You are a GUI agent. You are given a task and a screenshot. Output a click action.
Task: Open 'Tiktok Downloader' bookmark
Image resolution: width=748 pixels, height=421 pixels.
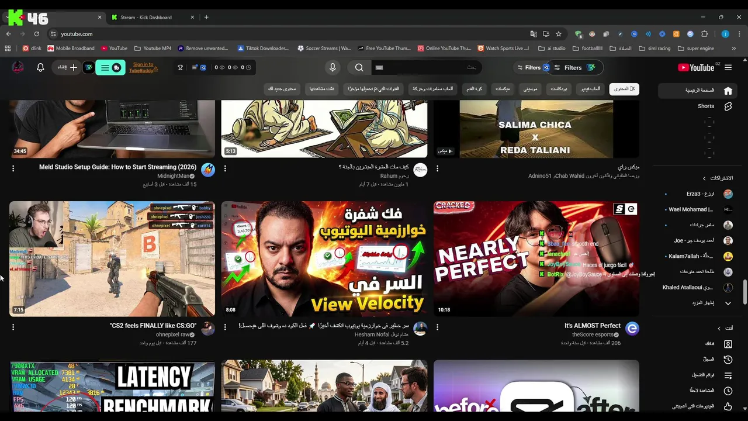pyautogui.click(x=262, y=49)
